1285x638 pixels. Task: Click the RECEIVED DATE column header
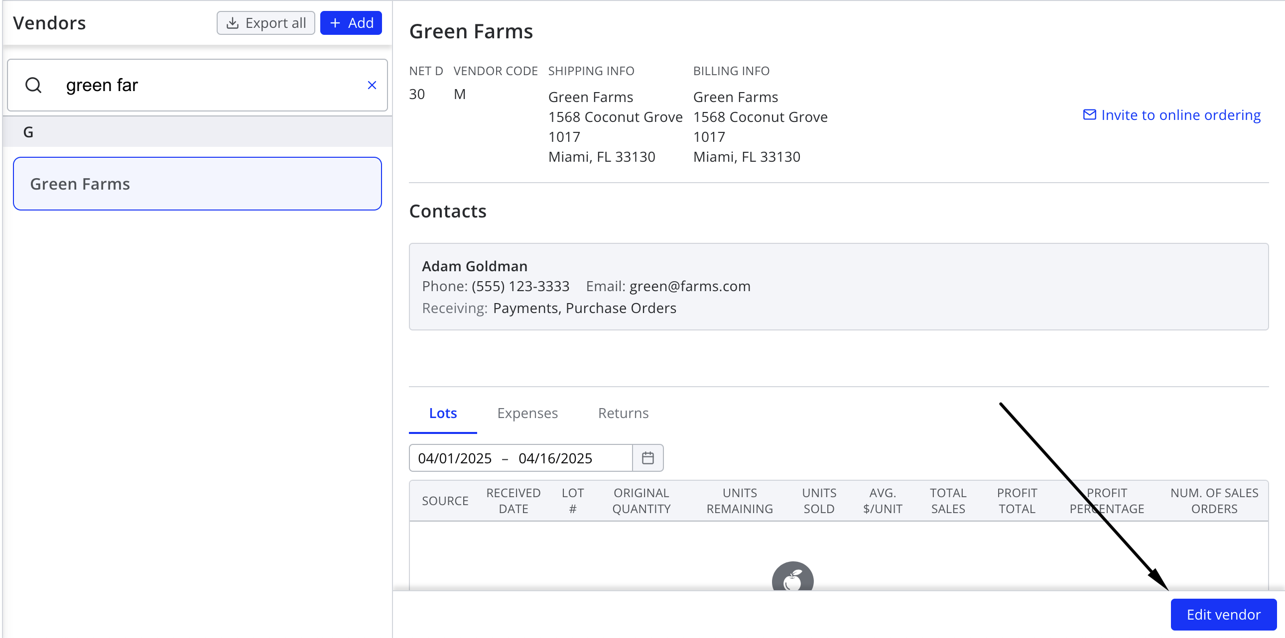click(x=514, y=501)
